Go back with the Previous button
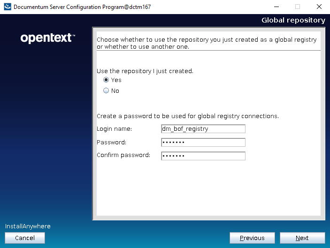 click(x=252, y=238)
